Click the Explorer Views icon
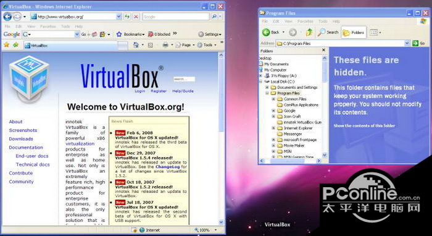The width and height of the screenshot is (432, 236). click(373, 33)
